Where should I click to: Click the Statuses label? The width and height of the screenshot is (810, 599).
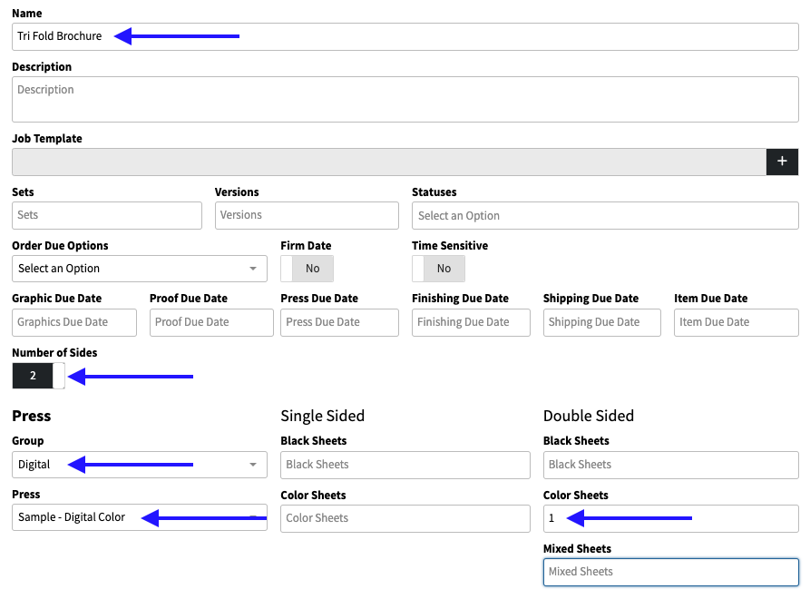[x=434, y=192]
